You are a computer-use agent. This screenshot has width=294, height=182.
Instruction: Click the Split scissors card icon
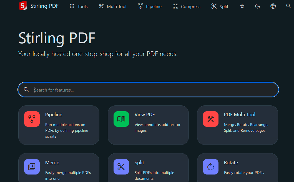coord(121,167)
